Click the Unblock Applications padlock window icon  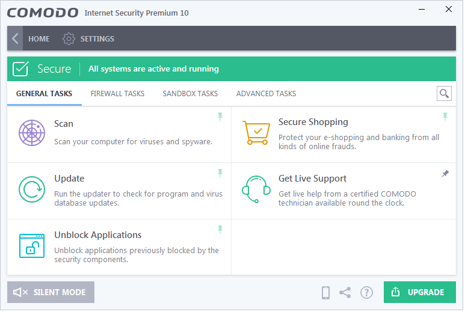[32, 246]
